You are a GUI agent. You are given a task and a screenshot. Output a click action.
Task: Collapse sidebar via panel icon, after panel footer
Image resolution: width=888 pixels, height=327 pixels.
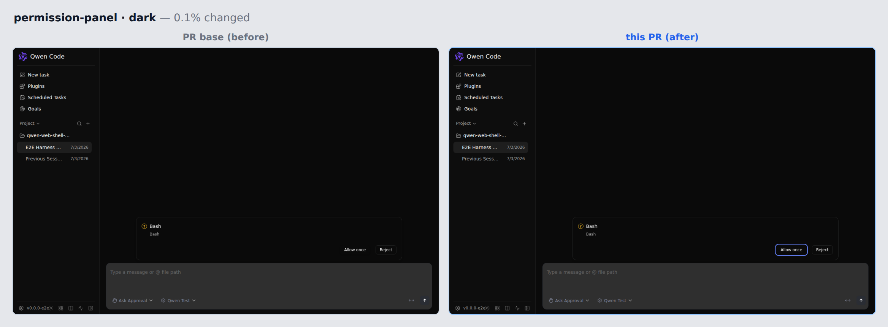click(x=527, y=308)
